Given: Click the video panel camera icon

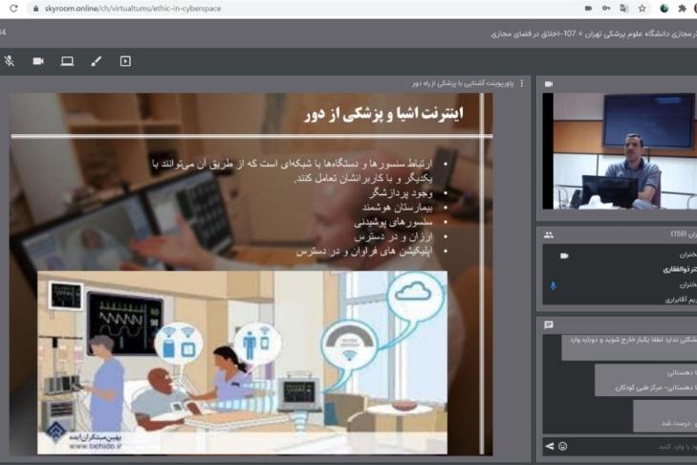Looking at the screenshot, I should pos(549,84).
